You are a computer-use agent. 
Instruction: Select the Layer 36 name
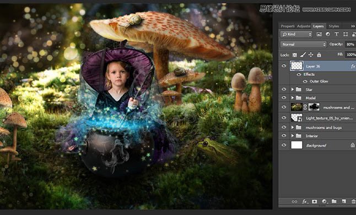(x=313, y=67)
